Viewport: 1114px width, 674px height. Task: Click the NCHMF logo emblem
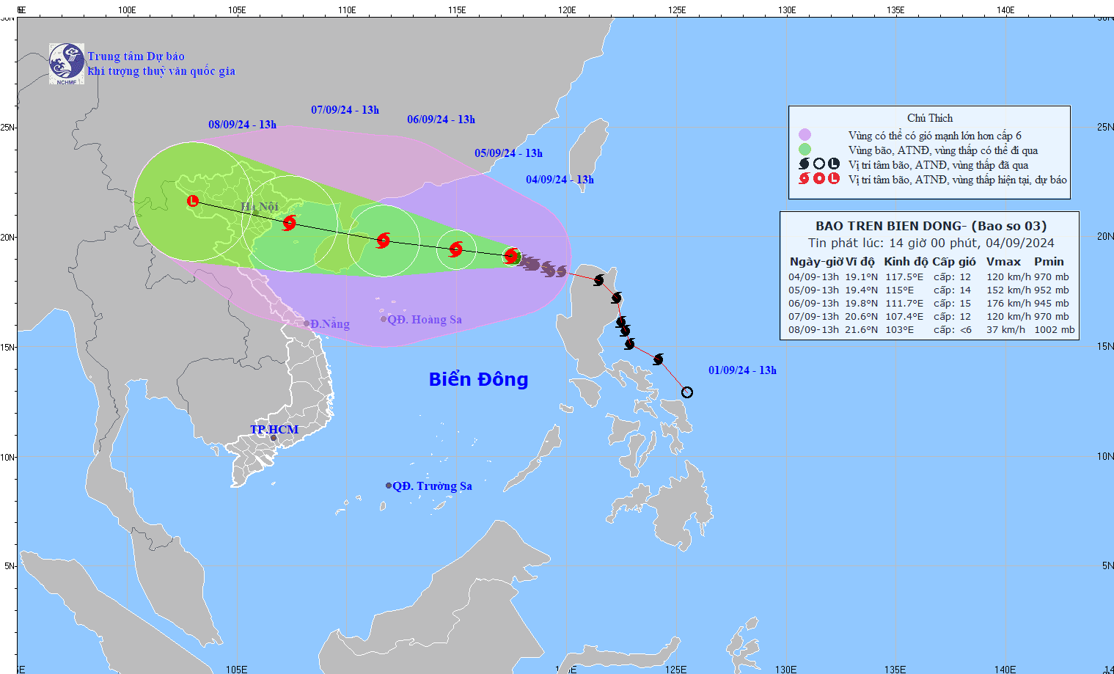tap(67, 63)
